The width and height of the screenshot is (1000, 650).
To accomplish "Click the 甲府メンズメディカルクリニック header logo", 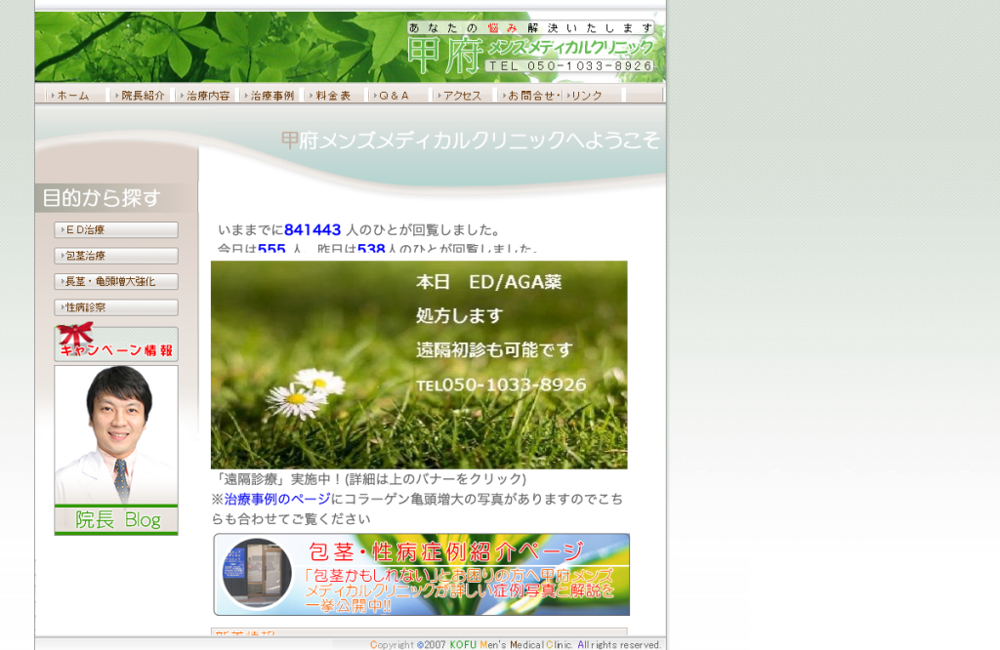I will coord(530,55).
